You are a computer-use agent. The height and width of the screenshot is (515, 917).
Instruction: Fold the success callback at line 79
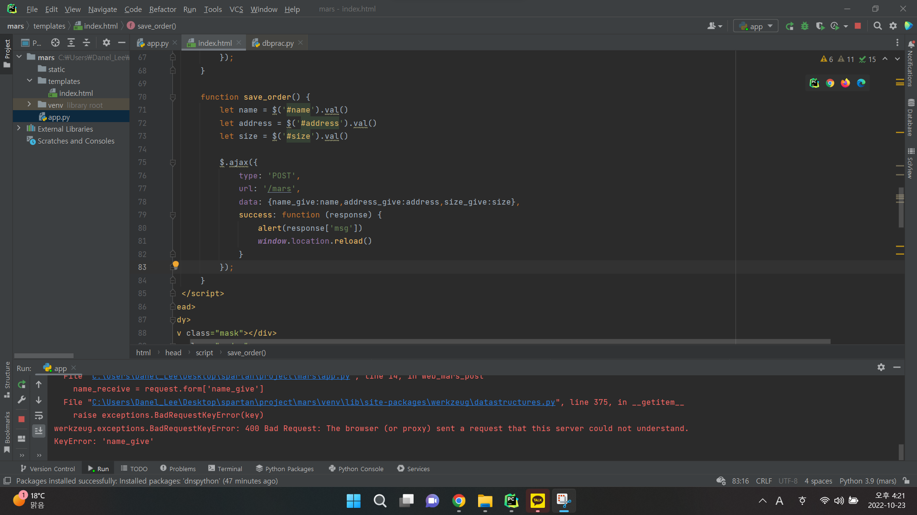coord(173,215)
